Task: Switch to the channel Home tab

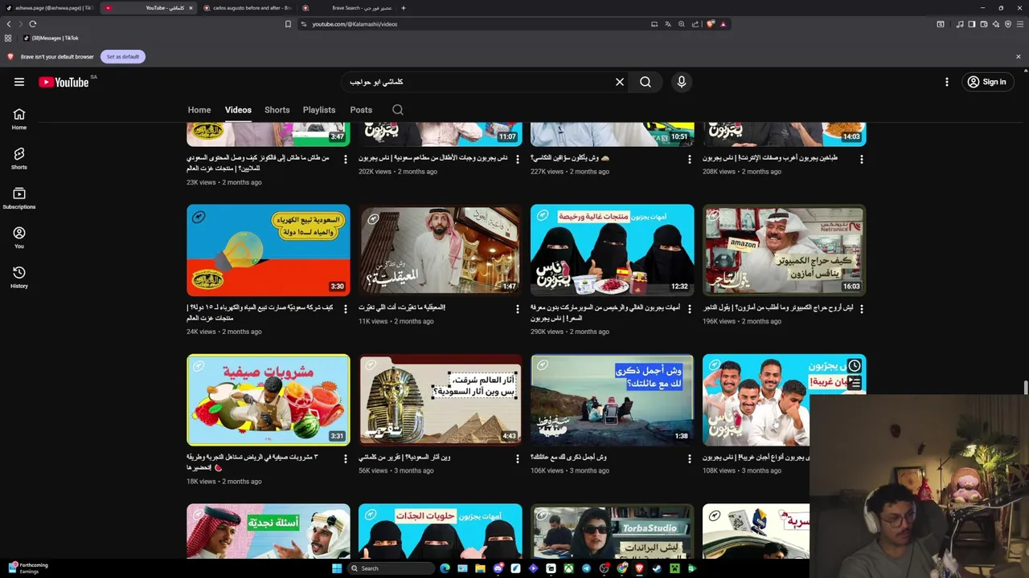Action: click(199, 110)
